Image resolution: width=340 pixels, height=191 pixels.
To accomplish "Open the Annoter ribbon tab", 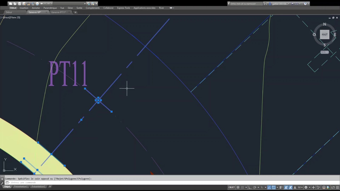I will 36,8.
